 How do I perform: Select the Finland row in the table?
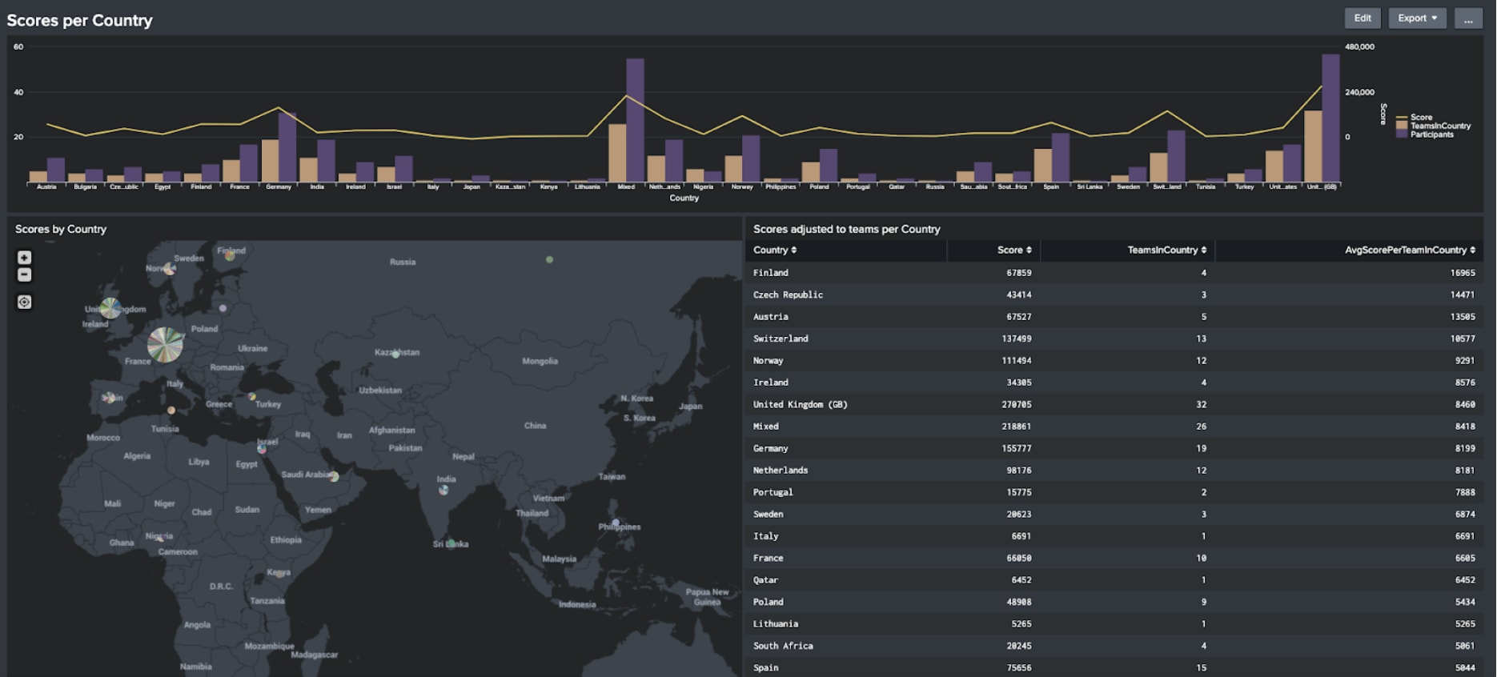pyautogui.click(x=1114, y=273)
